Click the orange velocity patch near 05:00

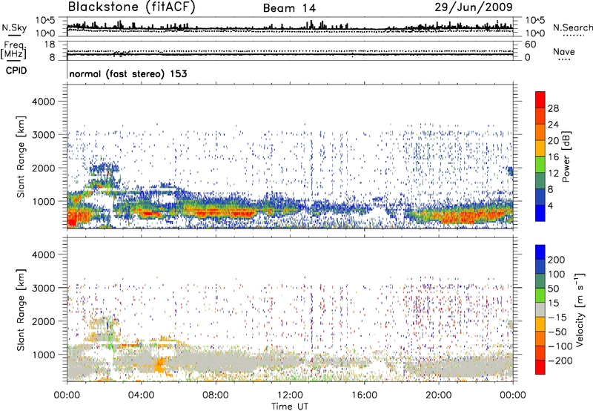[160, 365]
